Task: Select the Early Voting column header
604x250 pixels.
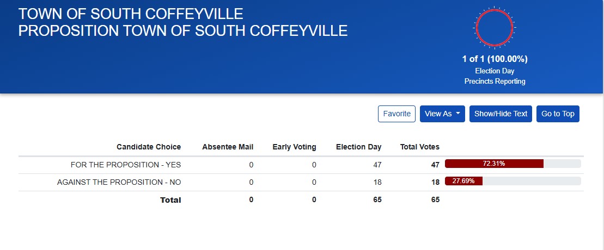Action: [294, 147]
